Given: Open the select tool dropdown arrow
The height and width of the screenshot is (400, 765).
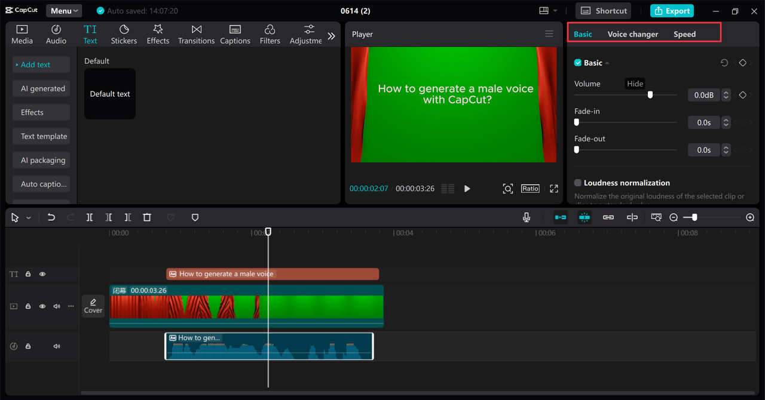Looking at the screenshot, I should (x=29, y=218).
